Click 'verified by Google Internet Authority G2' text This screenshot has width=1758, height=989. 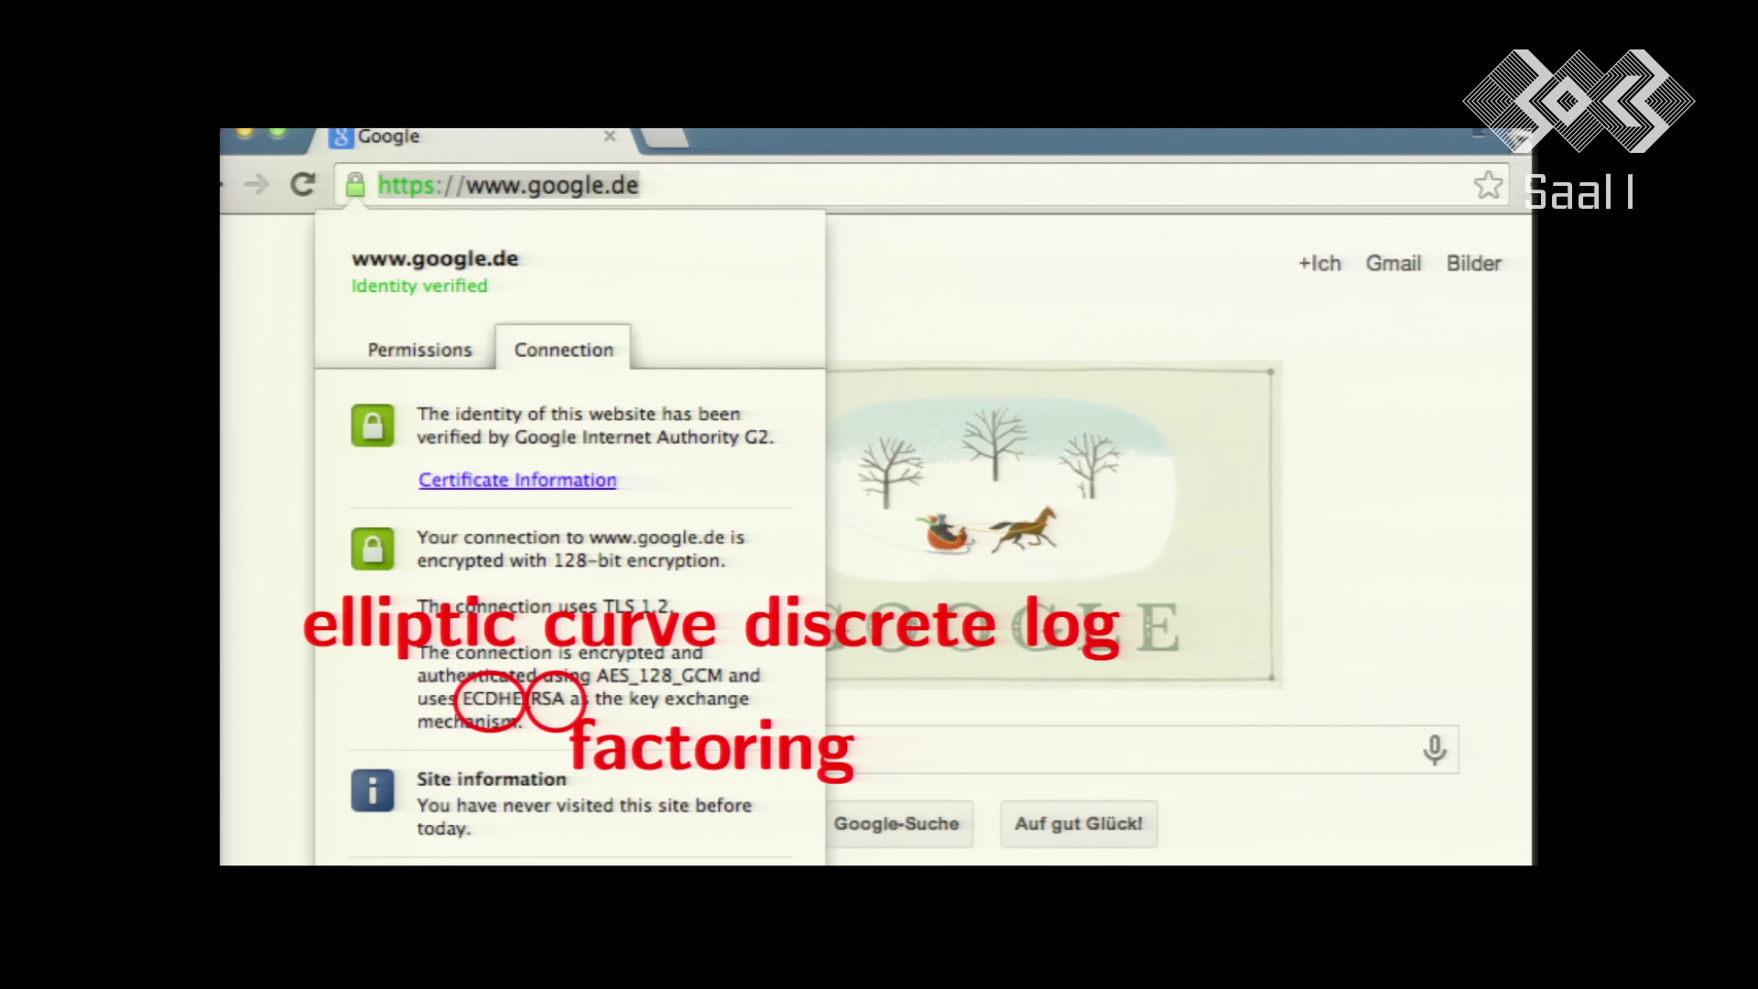(595, 438)
